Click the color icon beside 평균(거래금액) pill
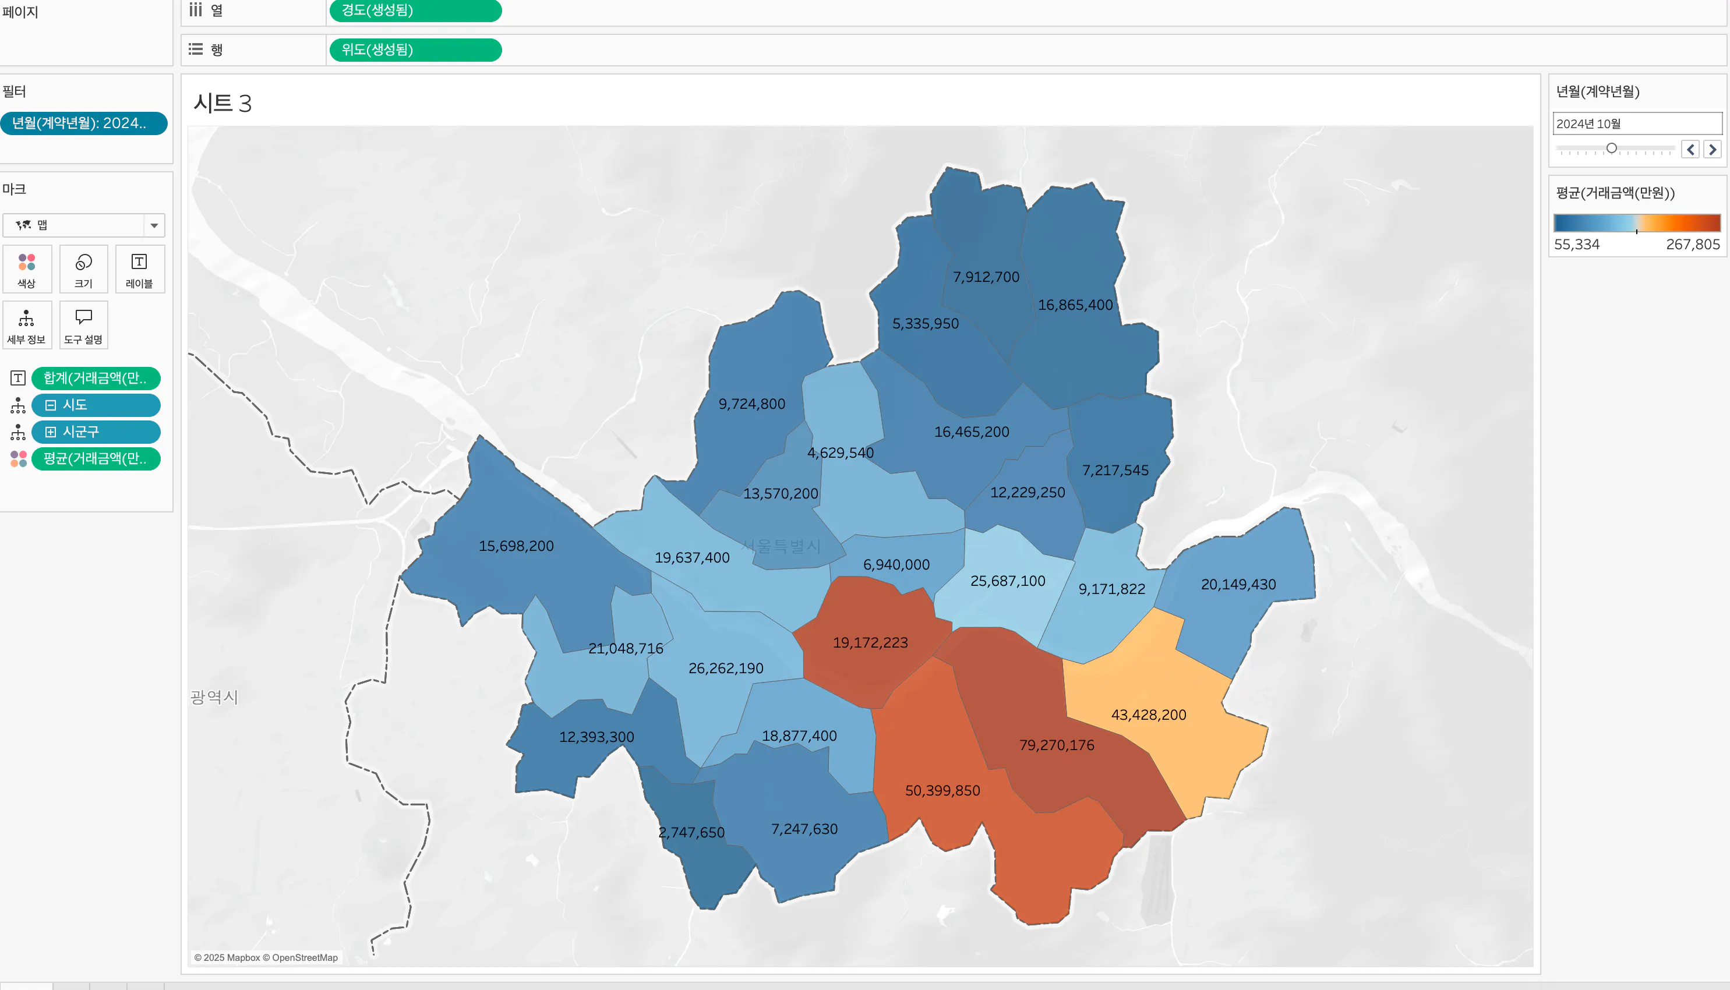The image size is (1730, 990). (x=19, y=459)
